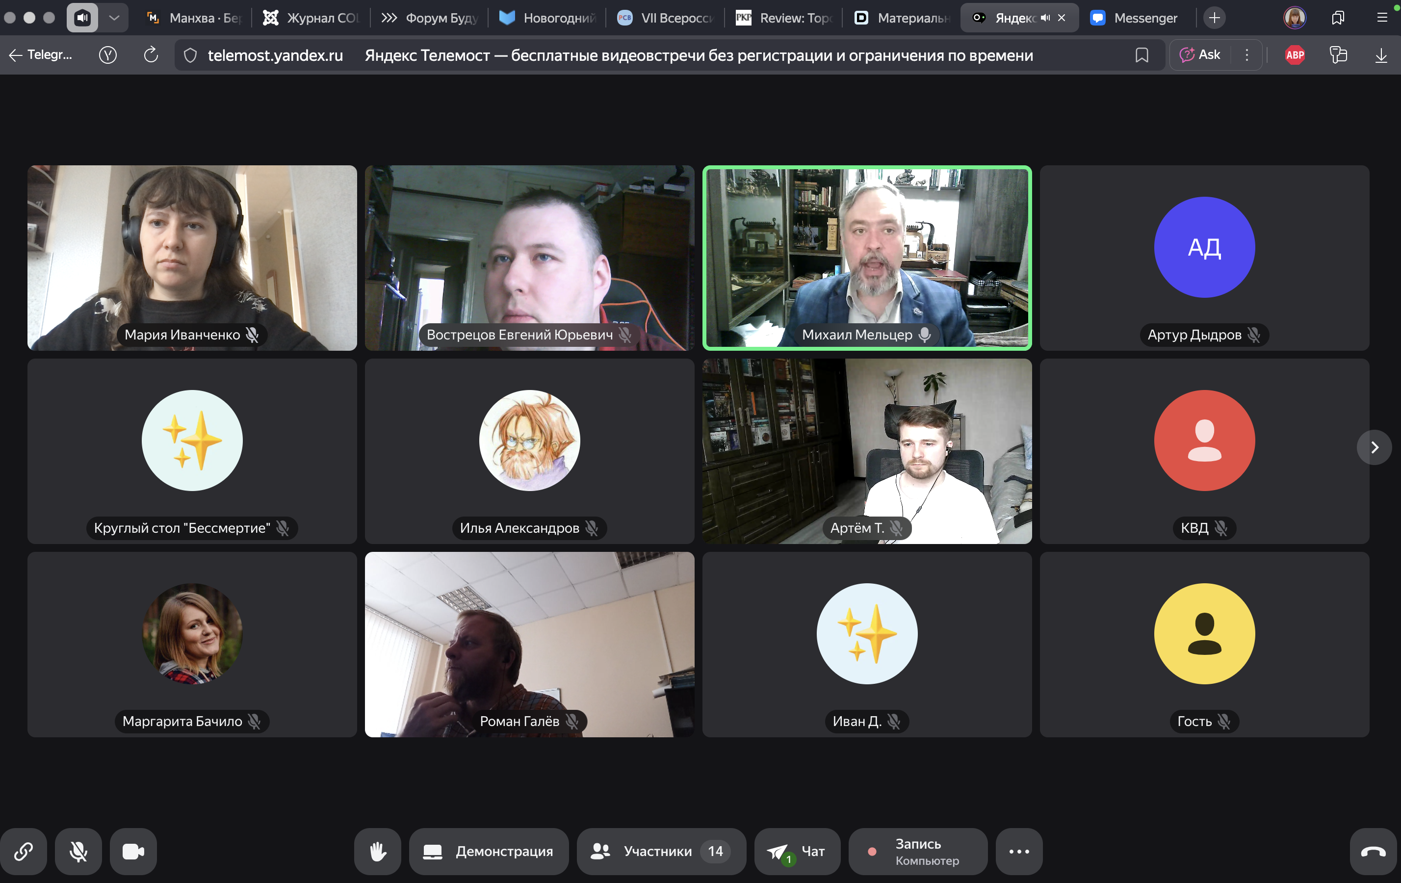The width and height of the screenshot is (1401, 883).
Task: Open the Участники participants list
Action: click(x=661, y=852)
